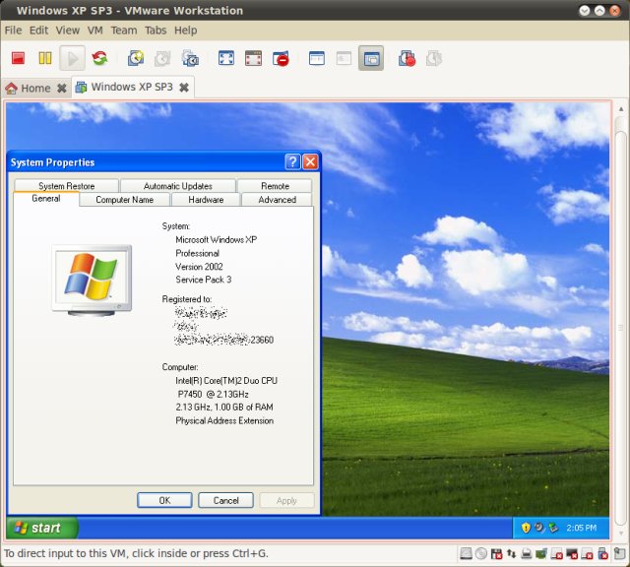Click the greyed-out revert to snapshot icon
This screenshot has width=630, height=567.
click(162, 59)
